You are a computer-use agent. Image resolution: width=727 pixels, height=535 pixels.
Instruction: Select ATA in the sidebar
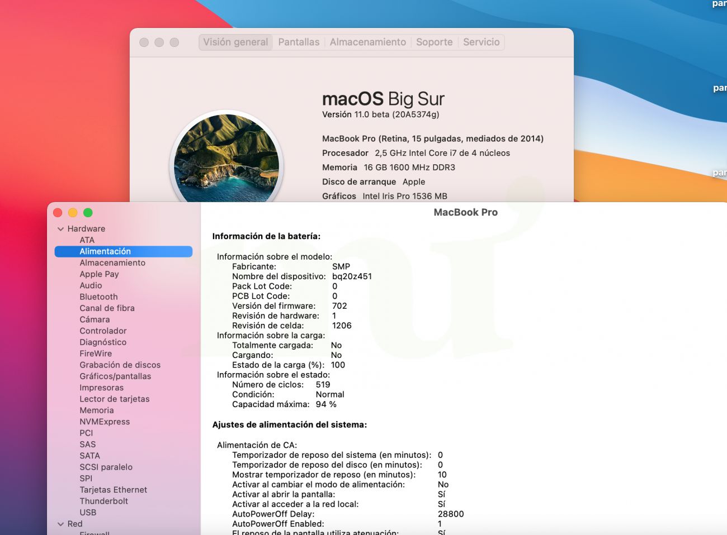coord(87,240)
